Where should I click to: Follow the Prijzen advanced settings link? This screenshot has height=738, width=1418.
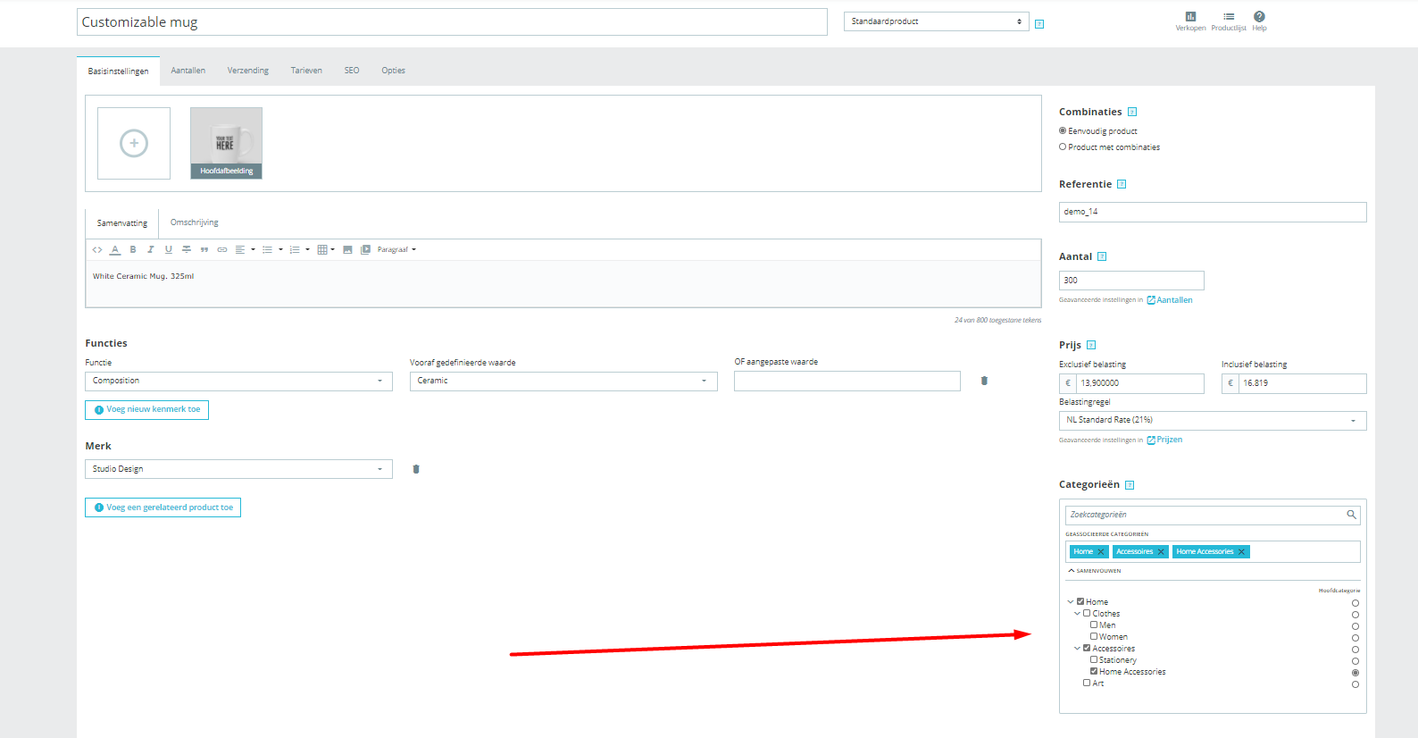pyautogui.click(x=1164, y=440)
